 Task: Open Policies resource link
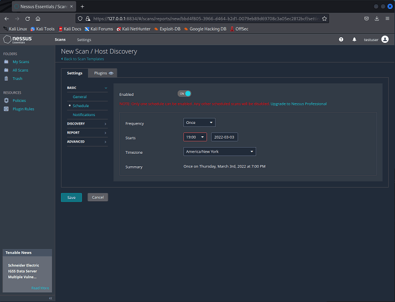point(19,101)
